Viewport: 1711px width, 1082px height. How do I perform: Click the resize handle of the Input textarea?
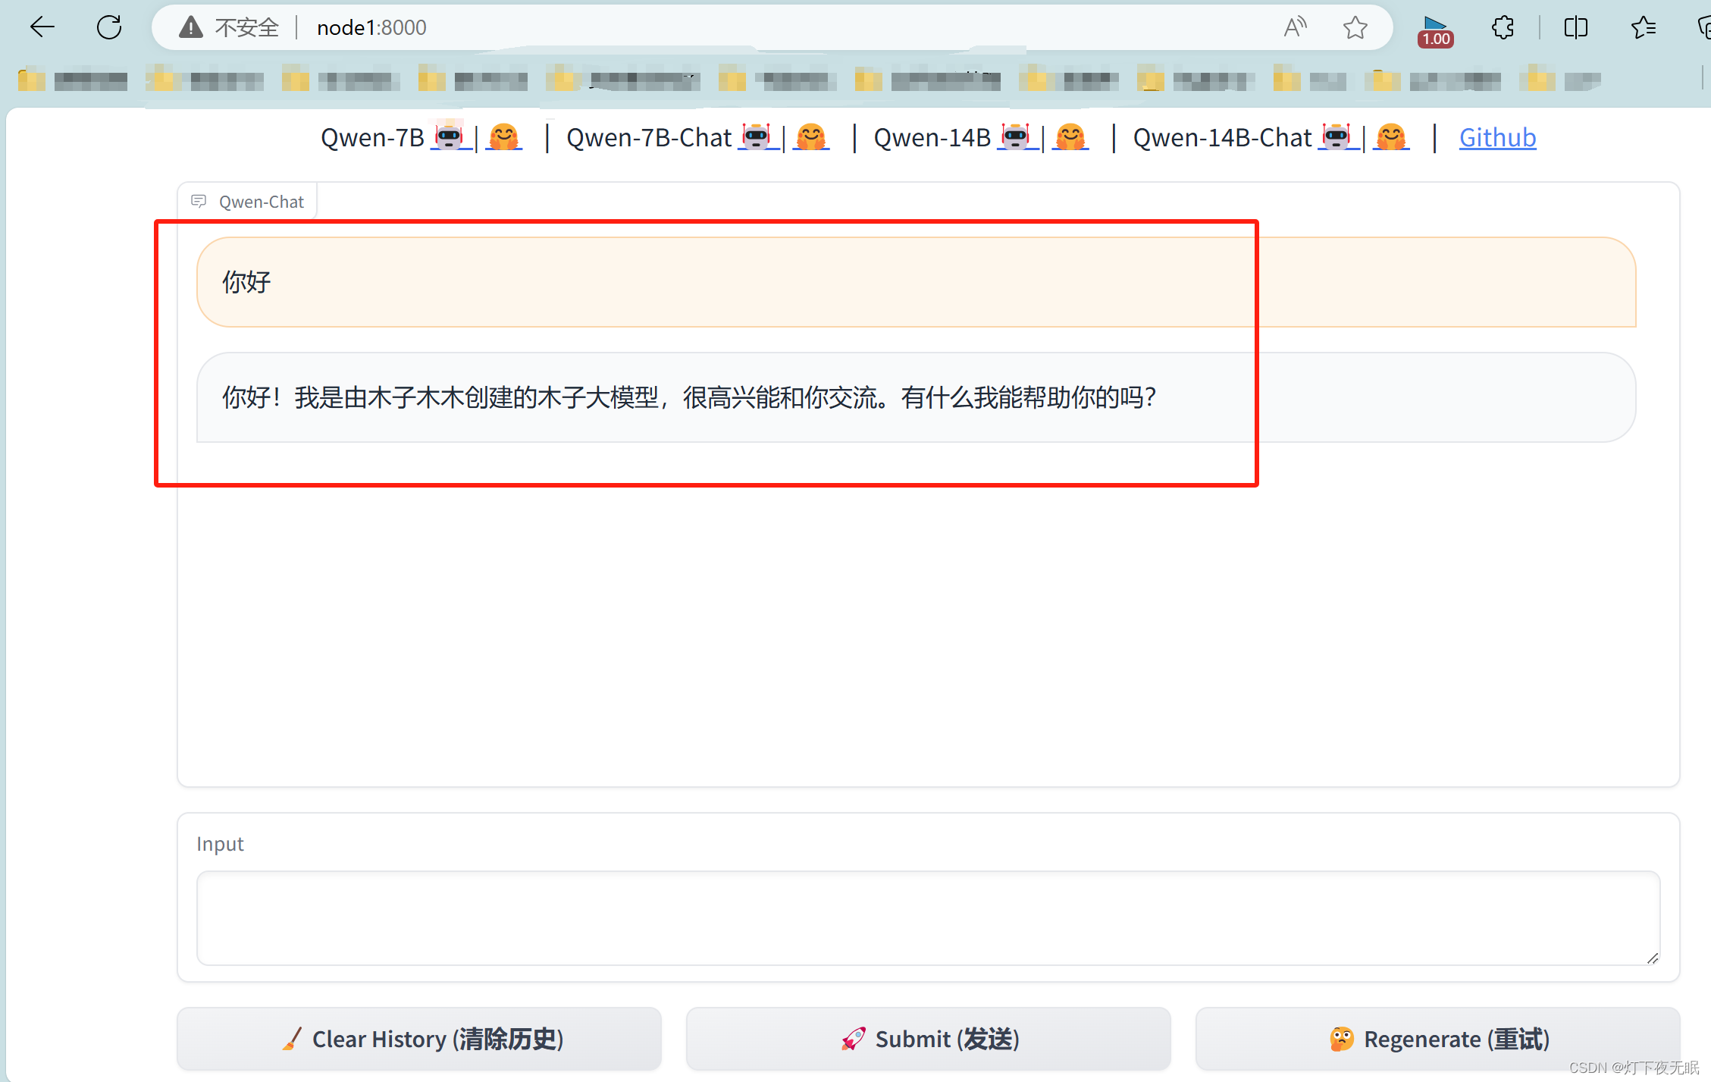click(1653, 958)
